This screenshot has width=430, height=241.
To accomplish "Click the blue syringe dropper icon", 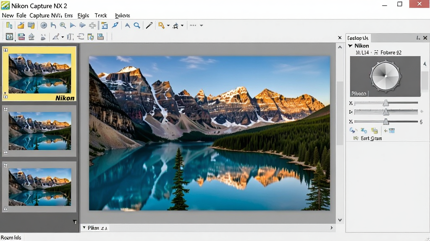I will 115,26.
